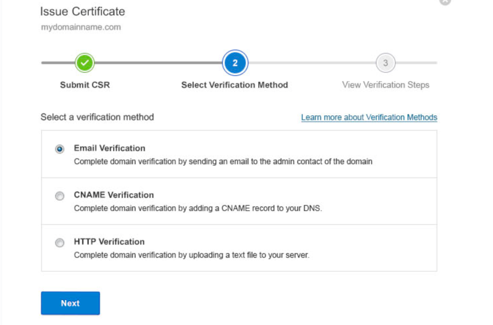Screen dimensions: 493x325
Task: Open Learn more about Verification Methods link
Action: [x=369, y=117]
